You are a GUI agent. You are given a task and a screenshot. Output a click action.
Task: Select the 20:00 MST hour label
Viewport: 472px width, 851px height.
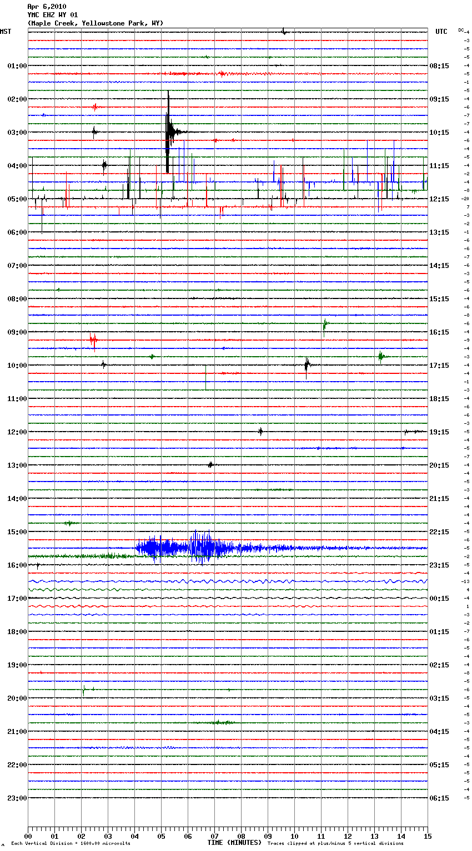[17, 698]
